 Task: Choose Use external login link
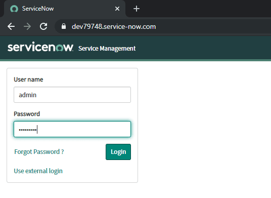38,171
